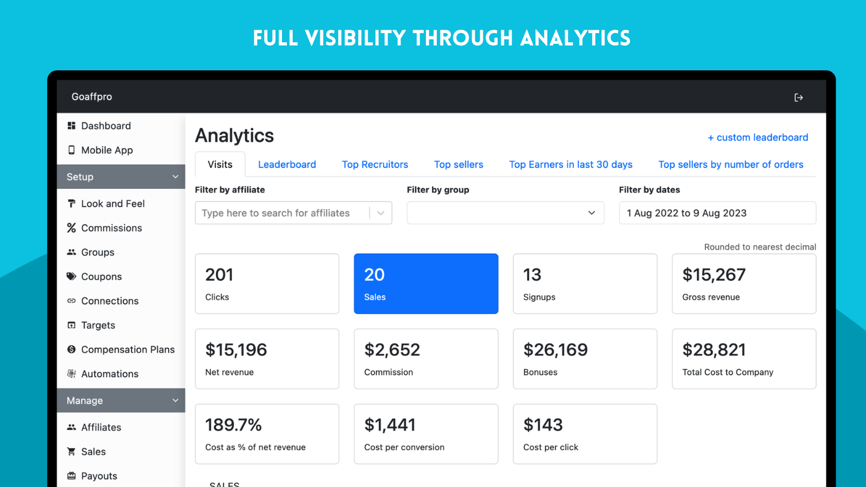Select the Automations robot icon

tap(71, 373)
